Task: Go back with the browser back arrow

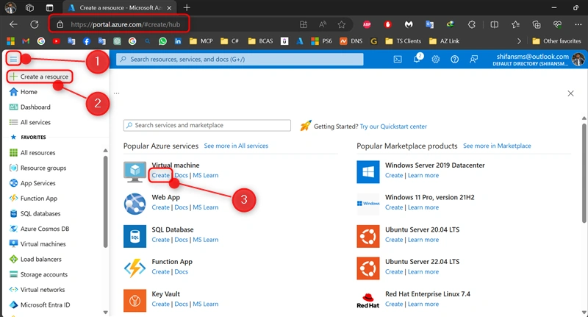Action: [13, 24]
